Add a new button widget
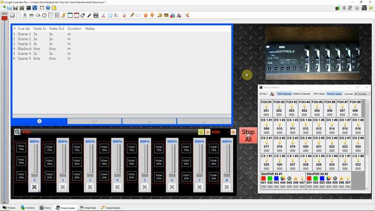Viewport: 375px width, 211px height. click(12, 15)
